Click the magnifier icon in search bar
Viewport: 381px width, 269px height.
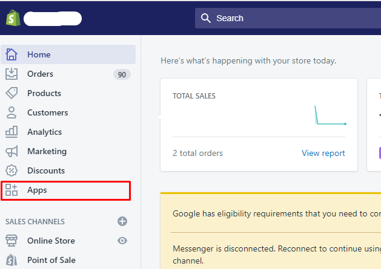(205, 18)
